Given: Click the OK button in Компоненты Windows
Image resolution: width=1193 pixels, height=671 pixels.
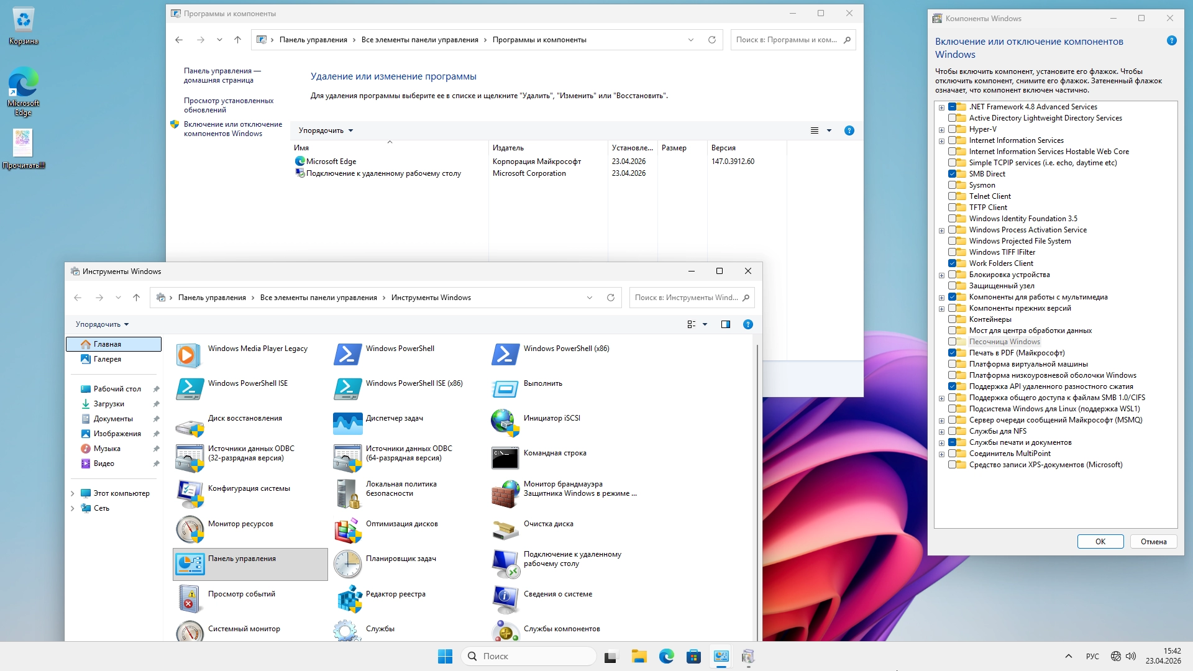Looking at the screenshot, I should click(1100, 542).
